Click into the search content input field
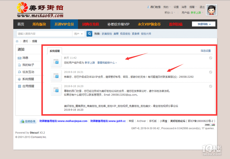Image resolution: width=230 pixels, height=159 pixels. pos(44,34)
